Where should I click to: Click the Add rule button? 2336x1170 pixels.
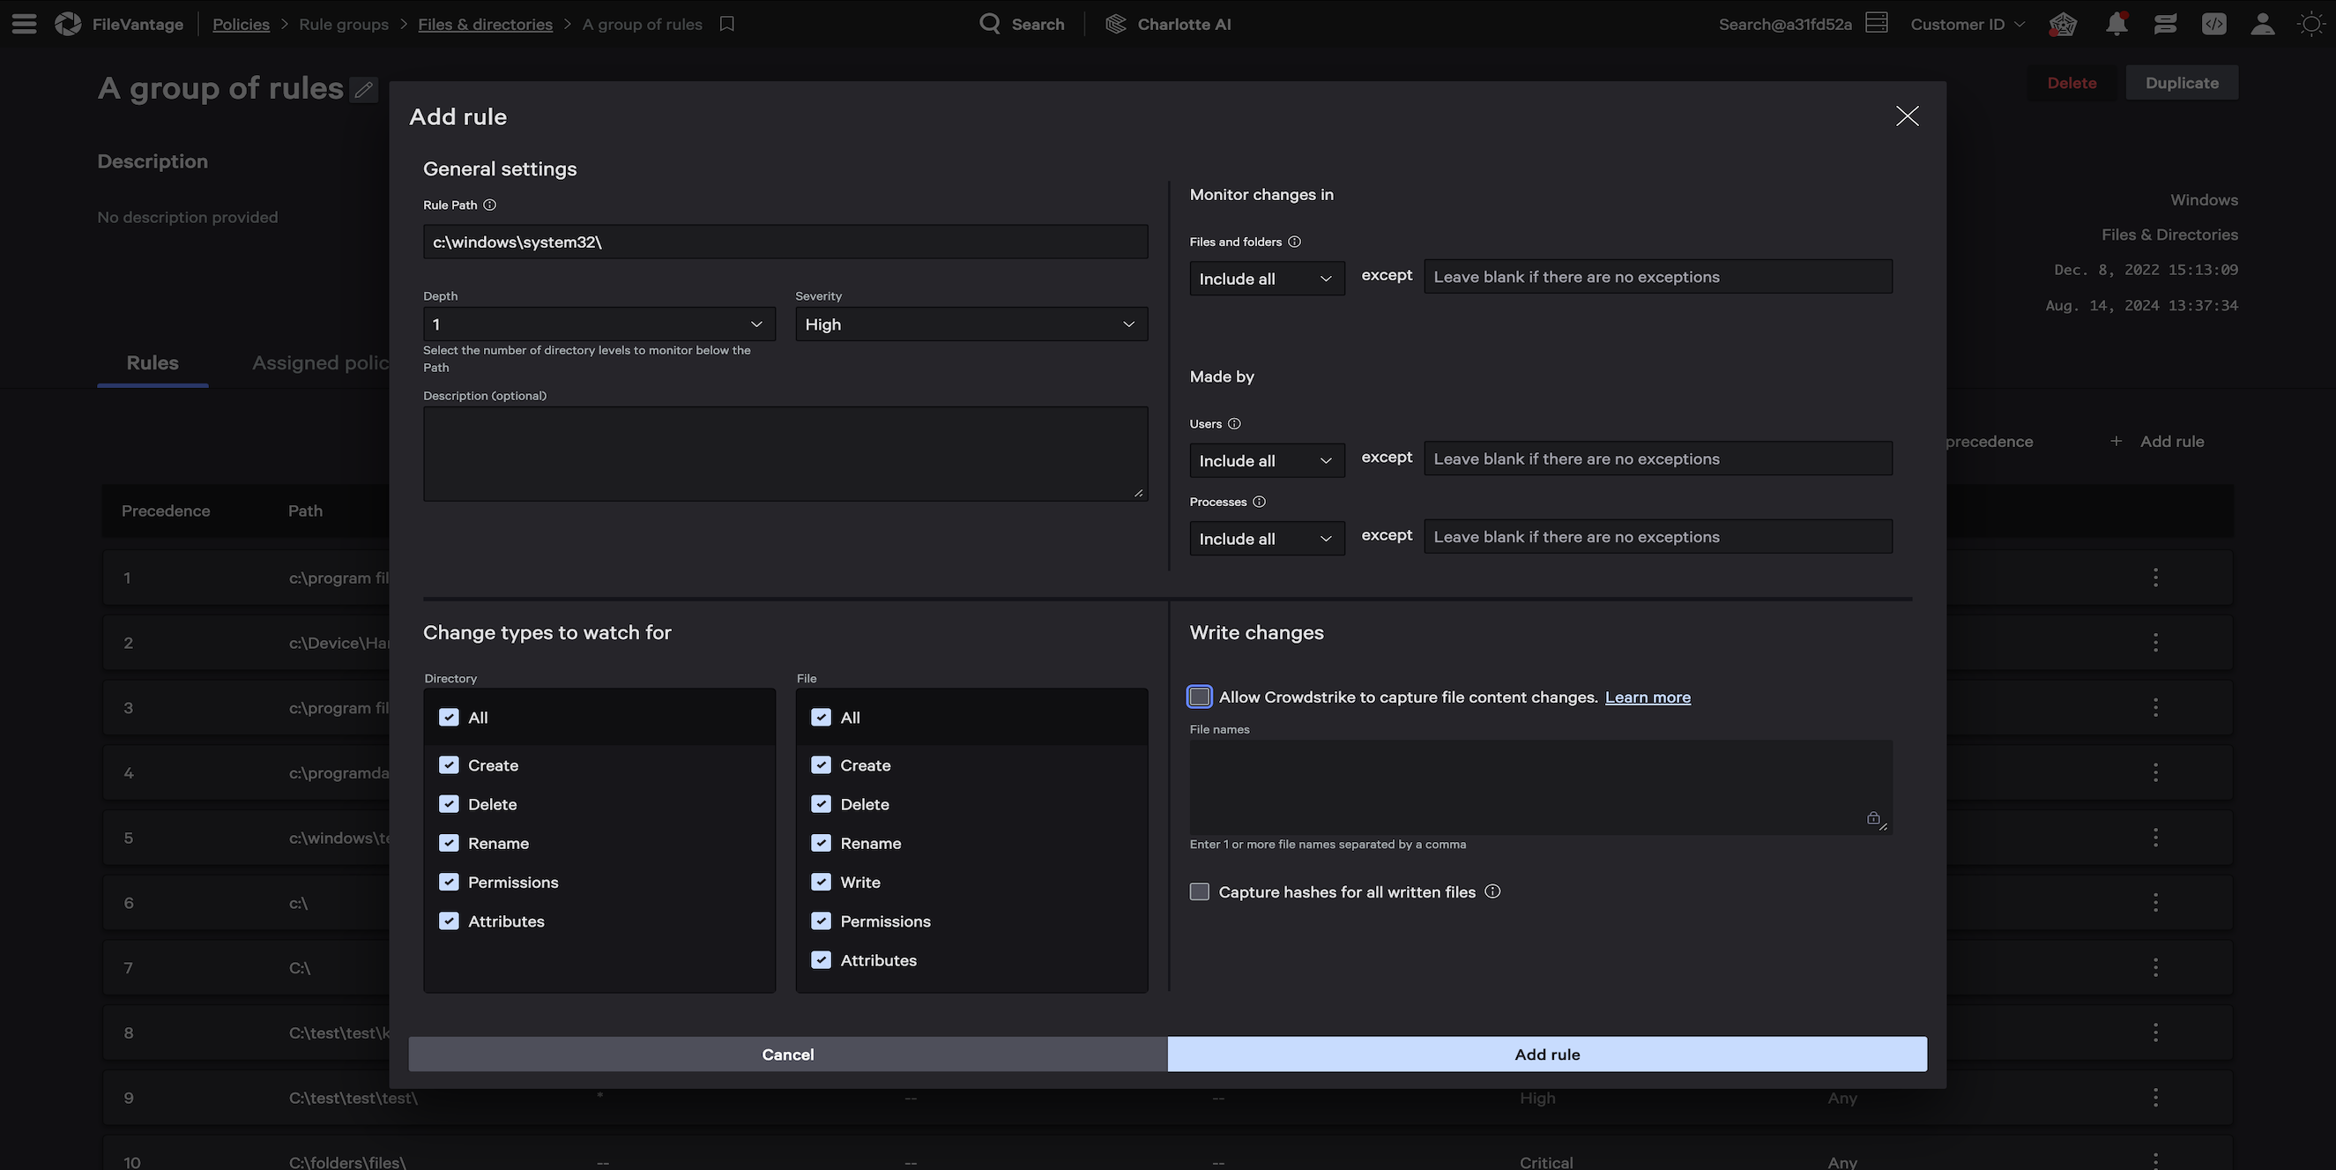[1546, 1054]
